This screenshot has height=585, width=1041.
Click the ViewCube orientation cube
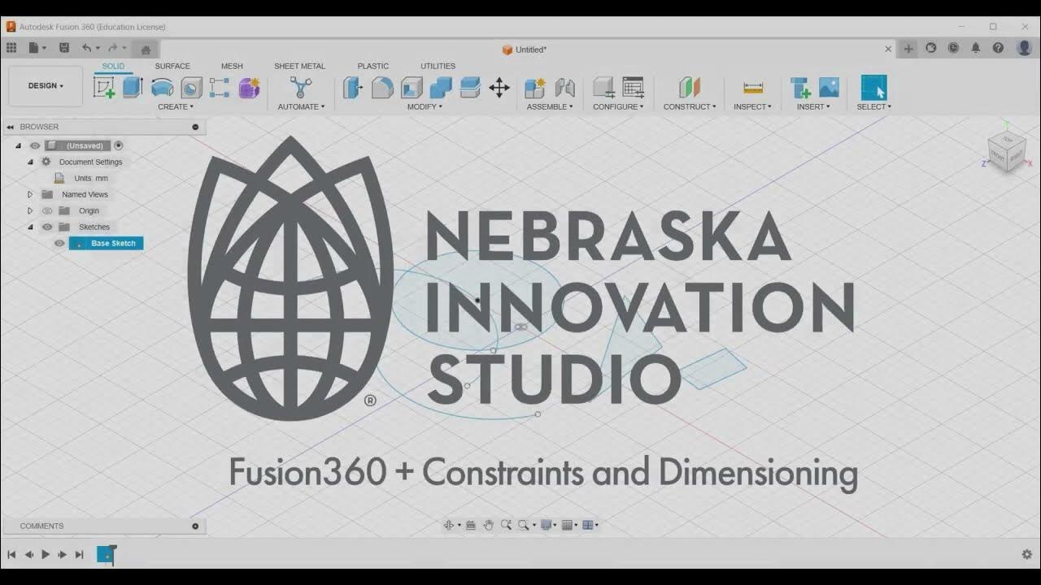[1006, 152]
